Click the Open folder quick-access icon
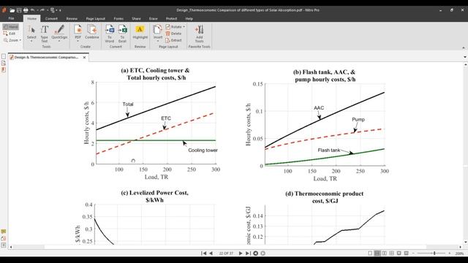Screen dimensions: 468x263 point(12,10)
